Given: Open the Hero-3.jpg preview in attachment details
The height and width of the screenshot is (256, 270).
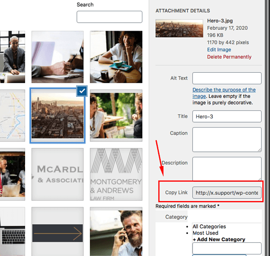Looking at the screenshot, I should [x=179, y=28].
